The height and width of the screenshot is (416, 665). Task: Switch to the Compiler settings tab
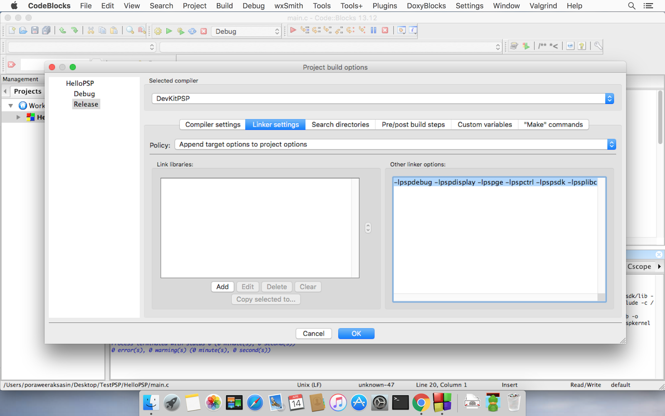pyautogui.click(x=213, y=124)
